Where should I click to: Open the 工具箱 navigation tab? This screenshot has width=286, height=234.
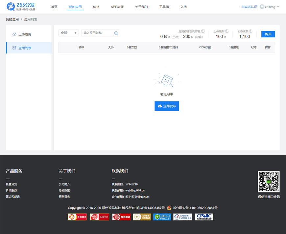164,7
